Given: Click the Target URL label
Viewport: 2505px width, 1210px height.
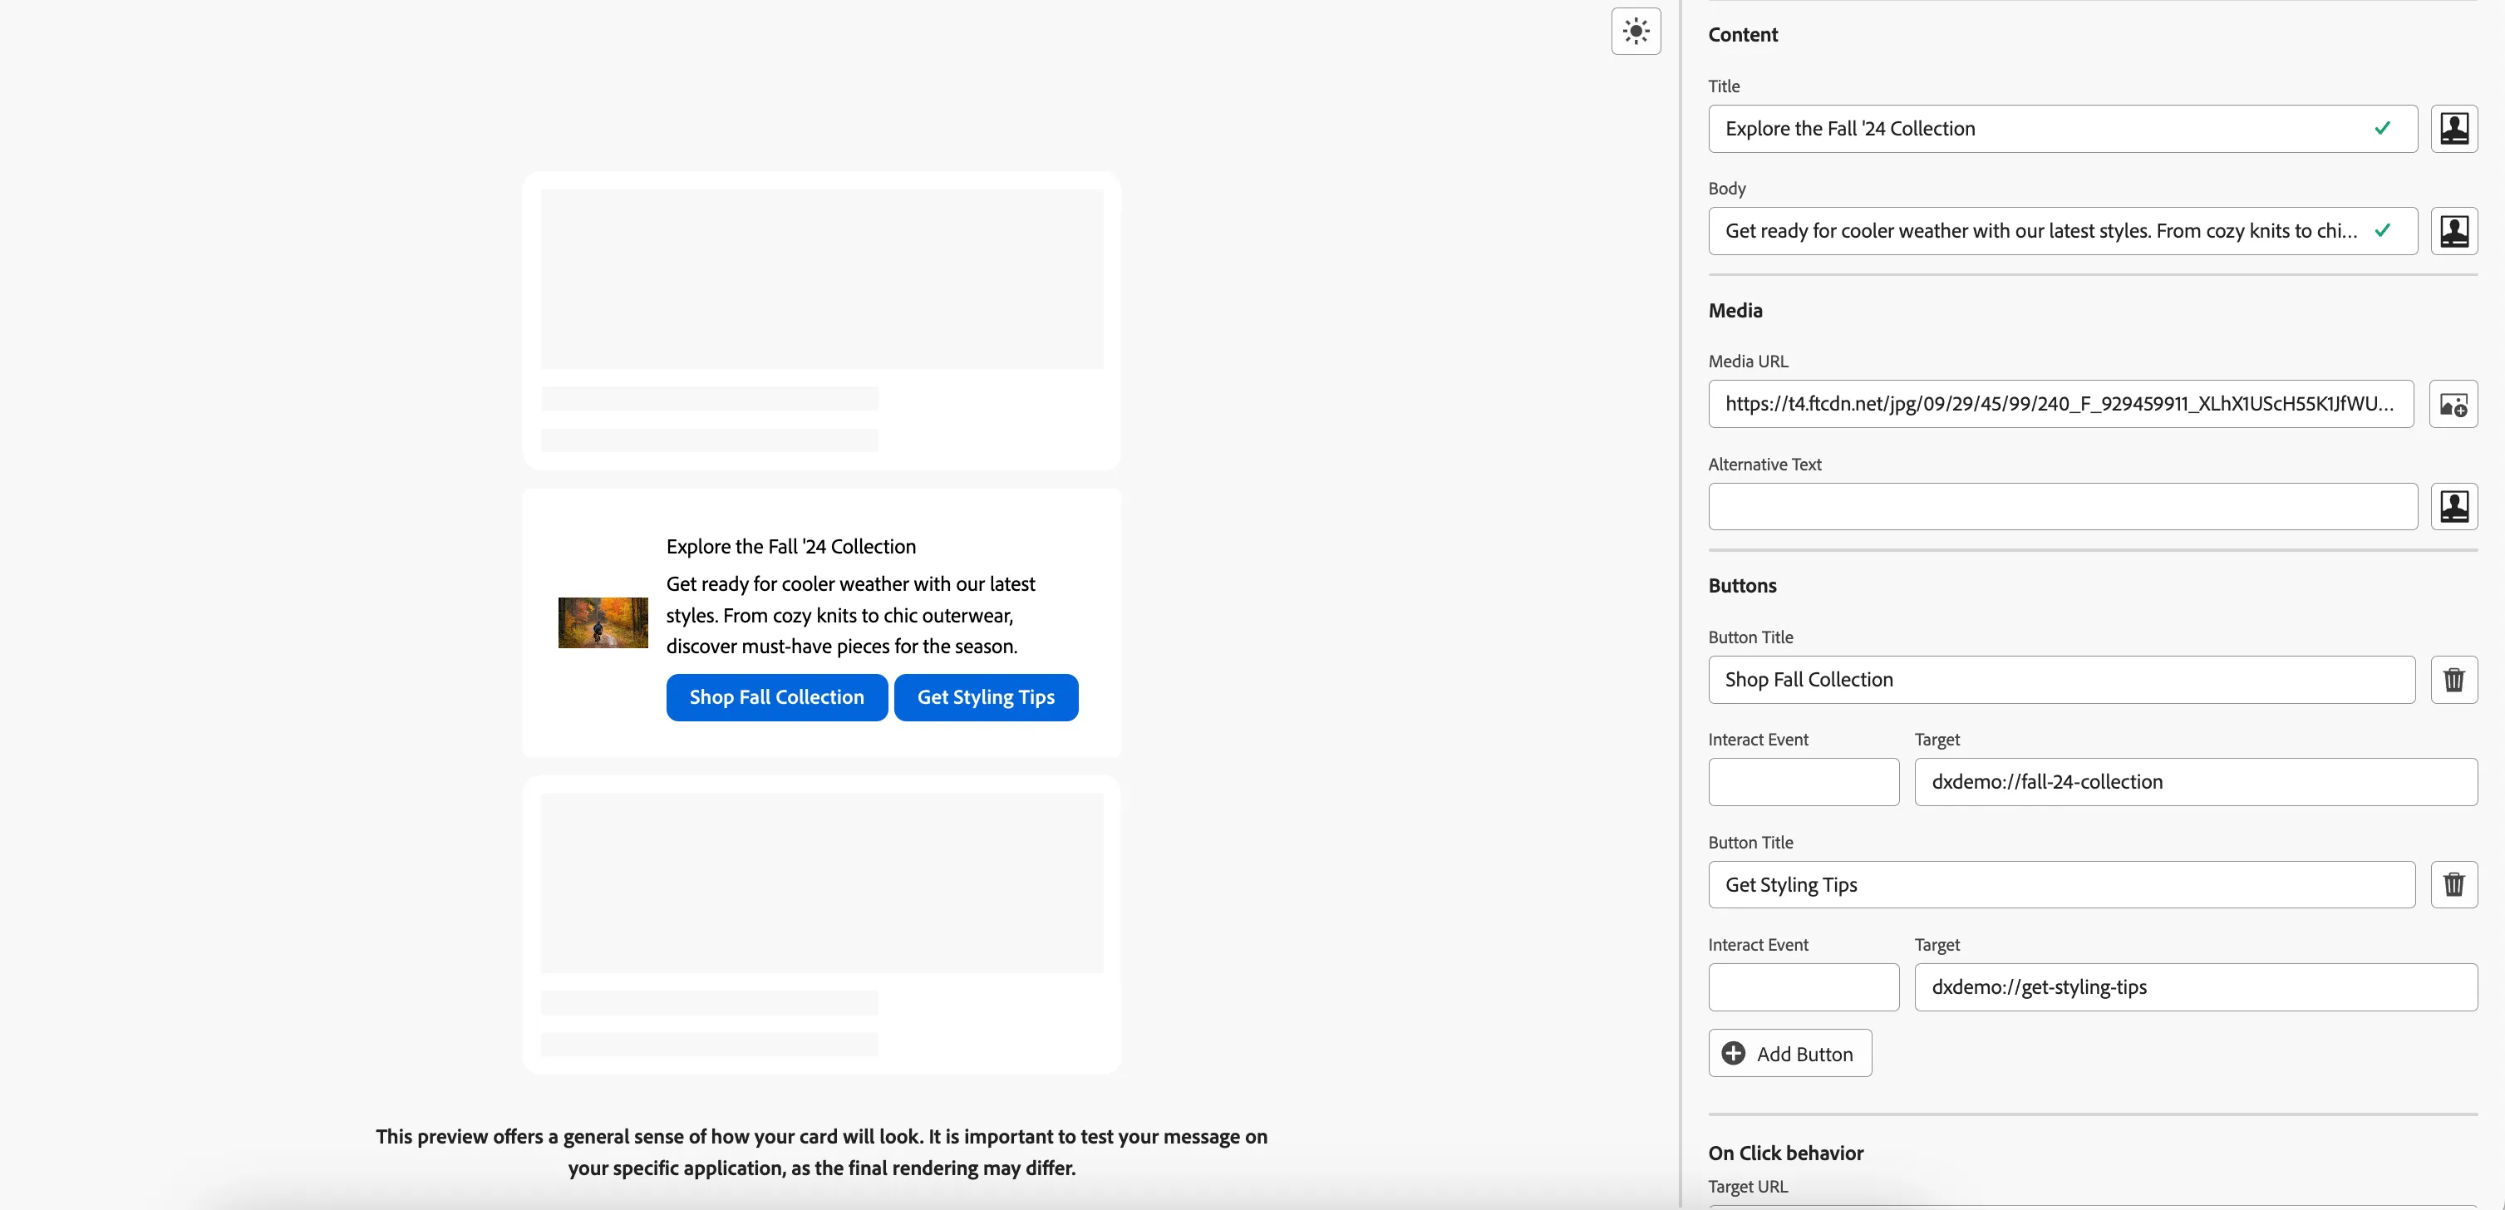Looking at the screenshot, I should pyautogui.click(x=1748, y=1187).
